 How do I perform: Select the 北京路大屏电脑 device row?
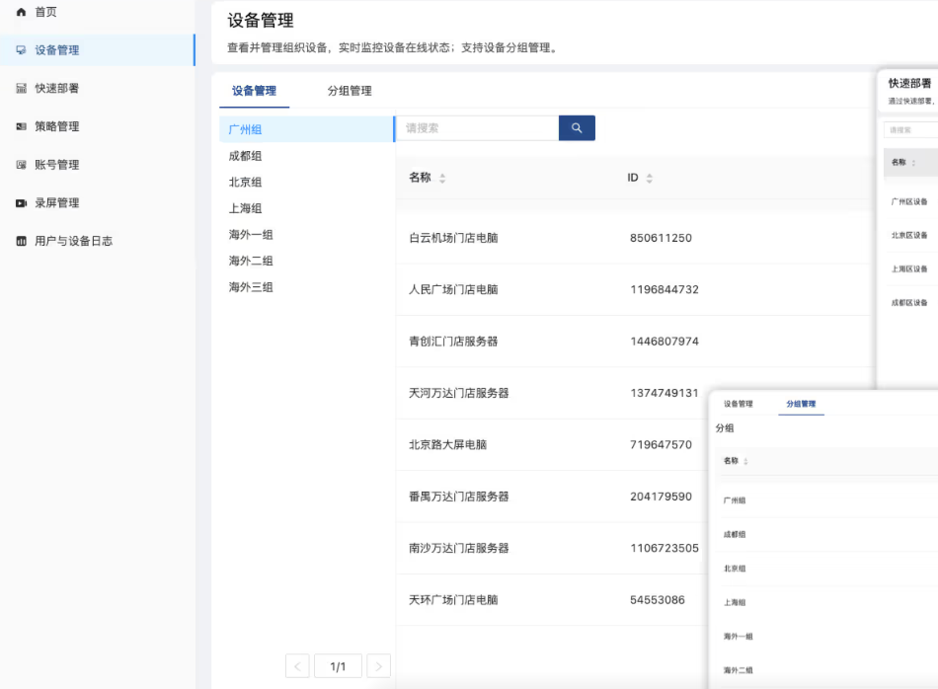[447, 445]
